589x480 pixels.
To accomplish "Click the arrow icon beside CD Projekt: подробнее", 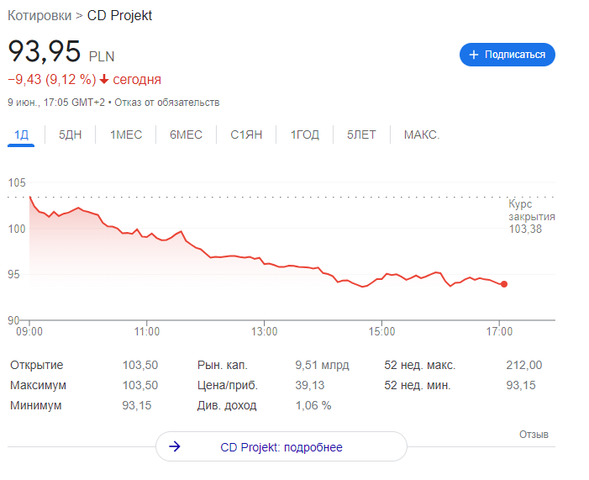I will [175, 446].
